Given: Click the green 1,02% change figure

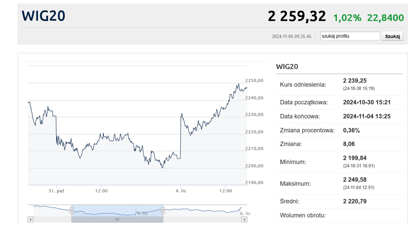Looking at the screenshot, I should pyautogui.click(x=347, y=18).
